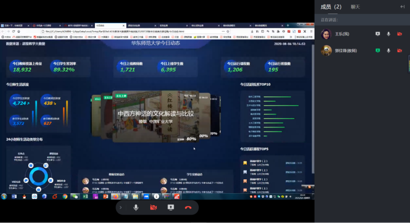Image resolution: width=410 pixels, height=223 pixels.
Task: Hang up the call with red phone
Action: pos(188,207)
